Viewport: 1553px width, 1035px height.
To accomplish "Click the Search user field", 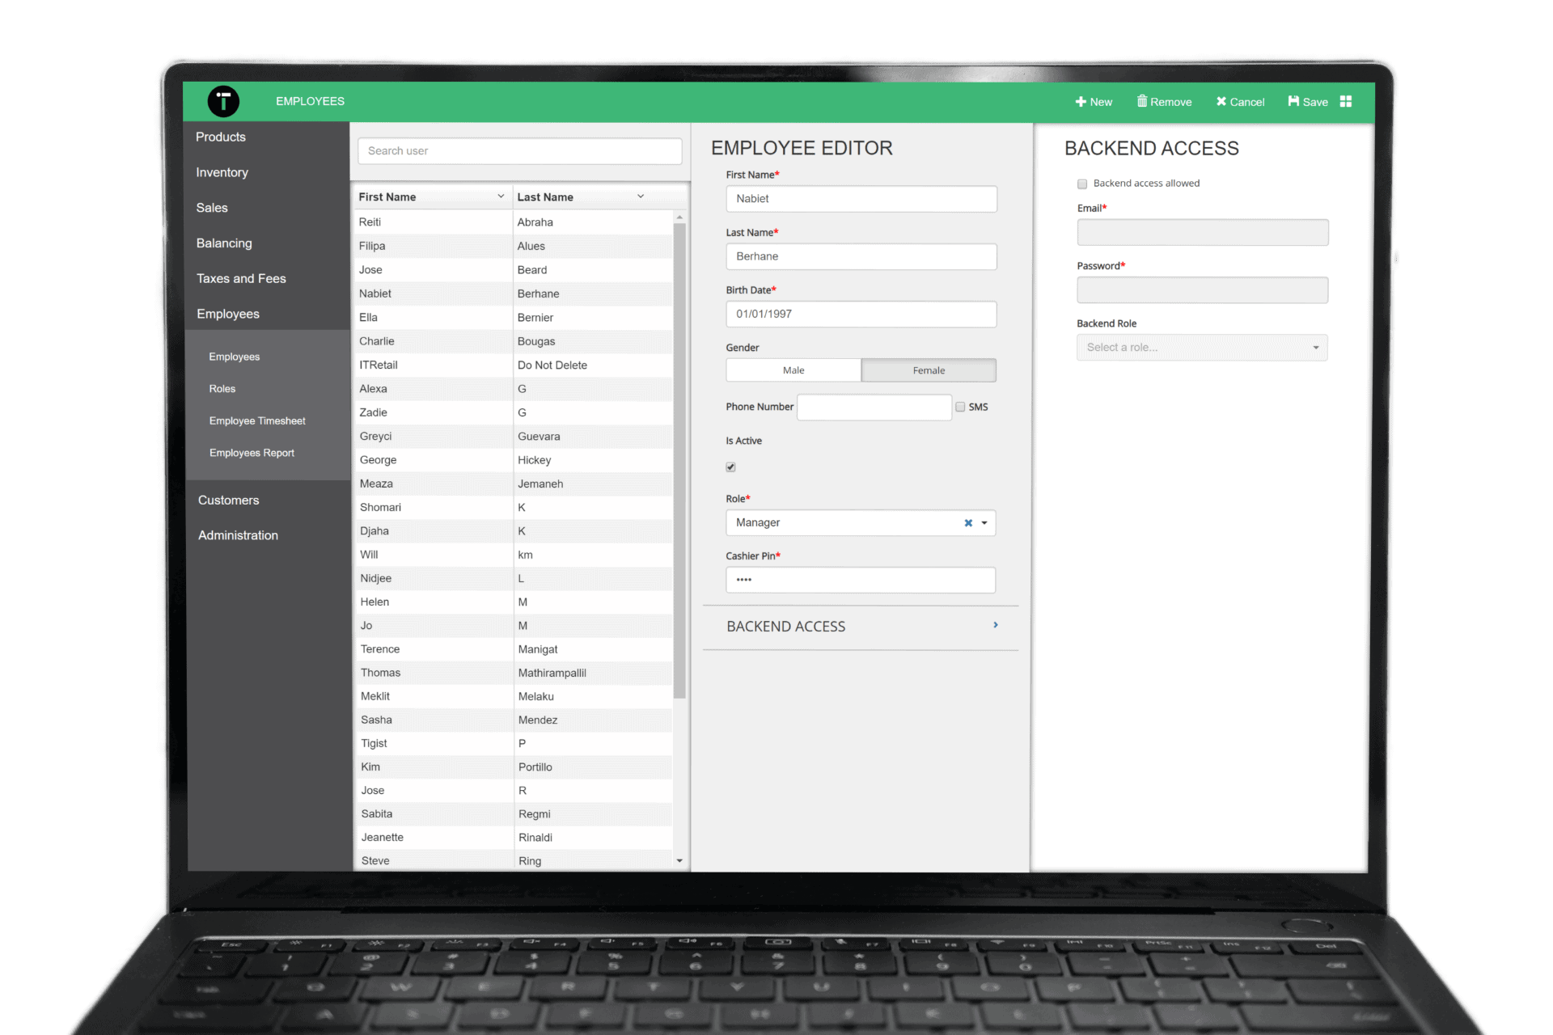I will (x=519, y=151).
